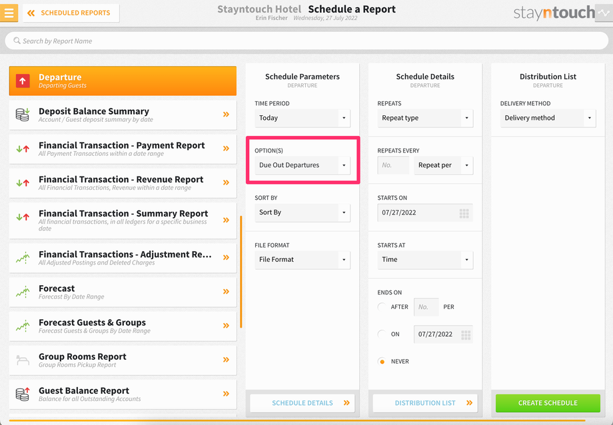Click the chevron on Revenue Report row
613x425 pixels.
226,183
